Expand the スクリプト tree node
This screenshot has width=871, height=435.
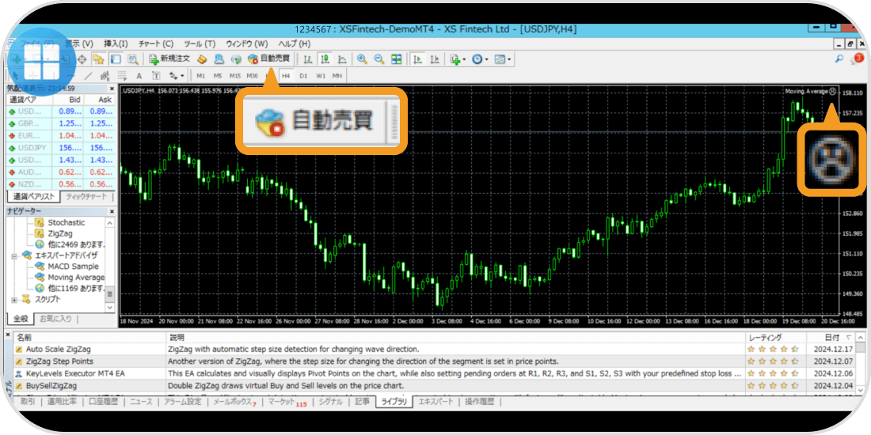pos(14,300)
